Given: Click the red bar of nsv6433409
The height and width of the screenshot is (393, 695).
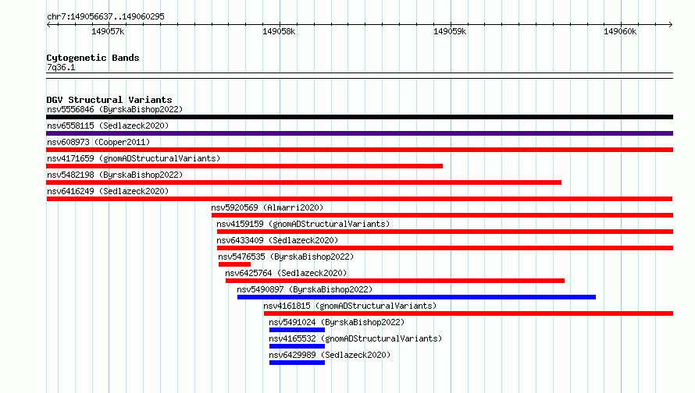Looking at the screenshot, I should [x=445, y=248].
